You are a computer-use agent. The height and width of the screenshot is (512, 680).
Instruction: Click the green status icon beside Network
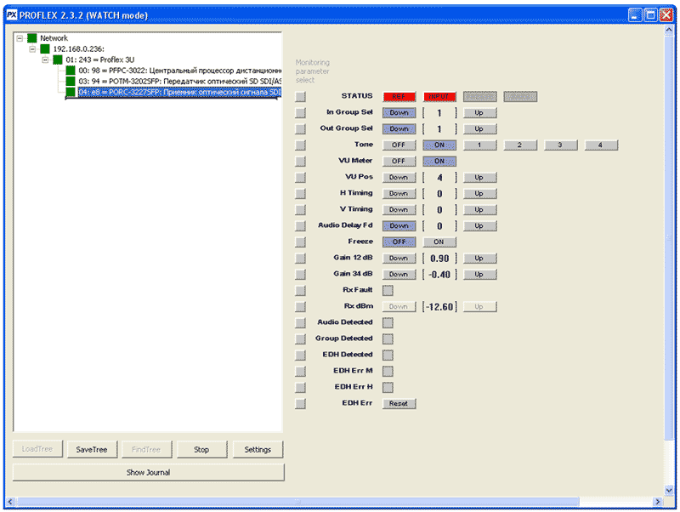32,38
